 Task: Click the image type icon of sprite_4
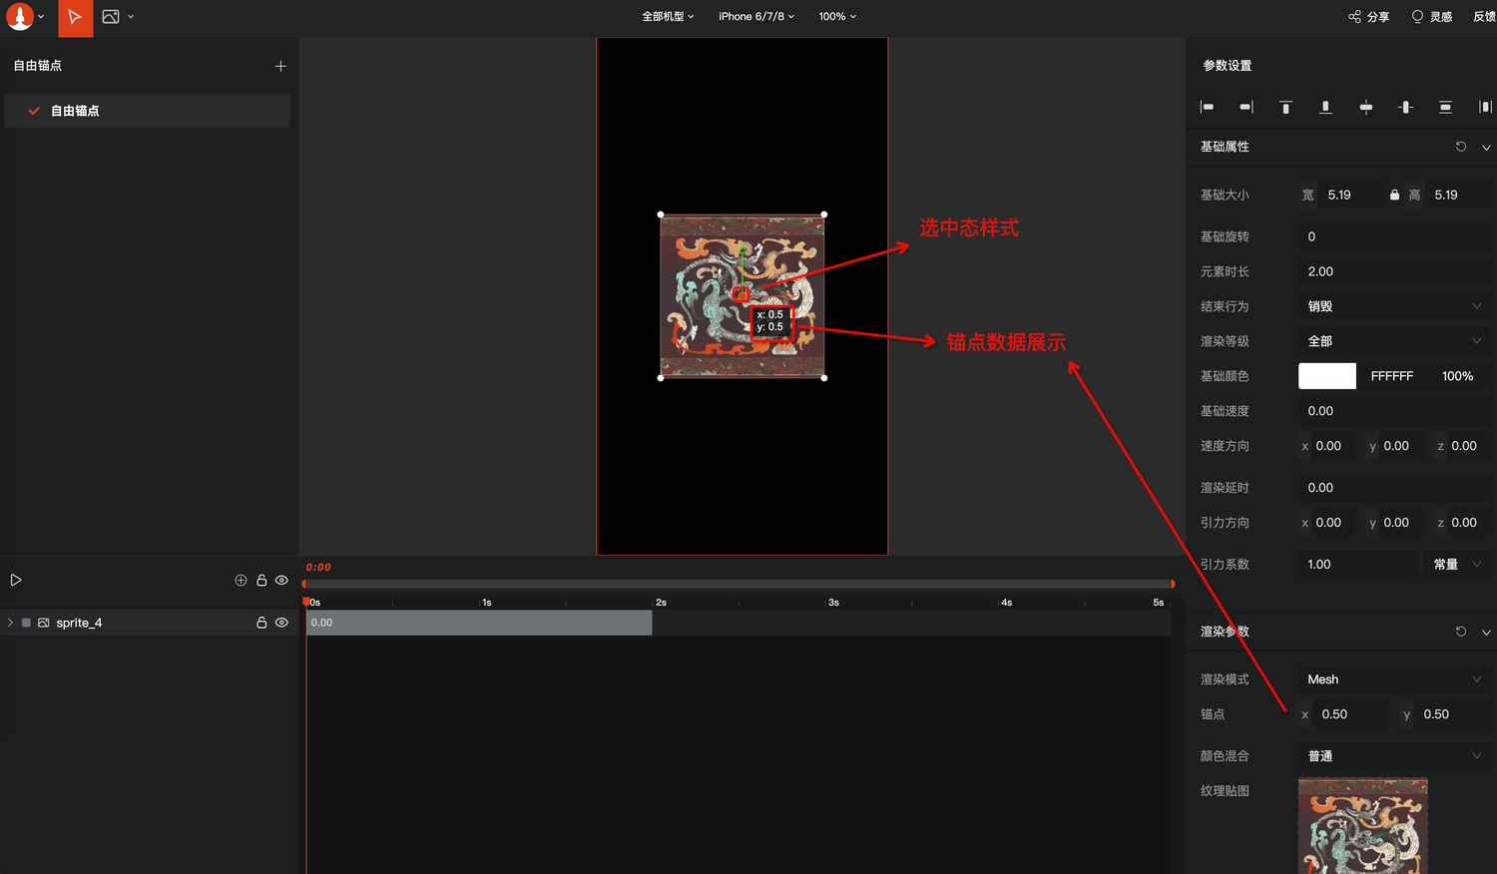44,623
